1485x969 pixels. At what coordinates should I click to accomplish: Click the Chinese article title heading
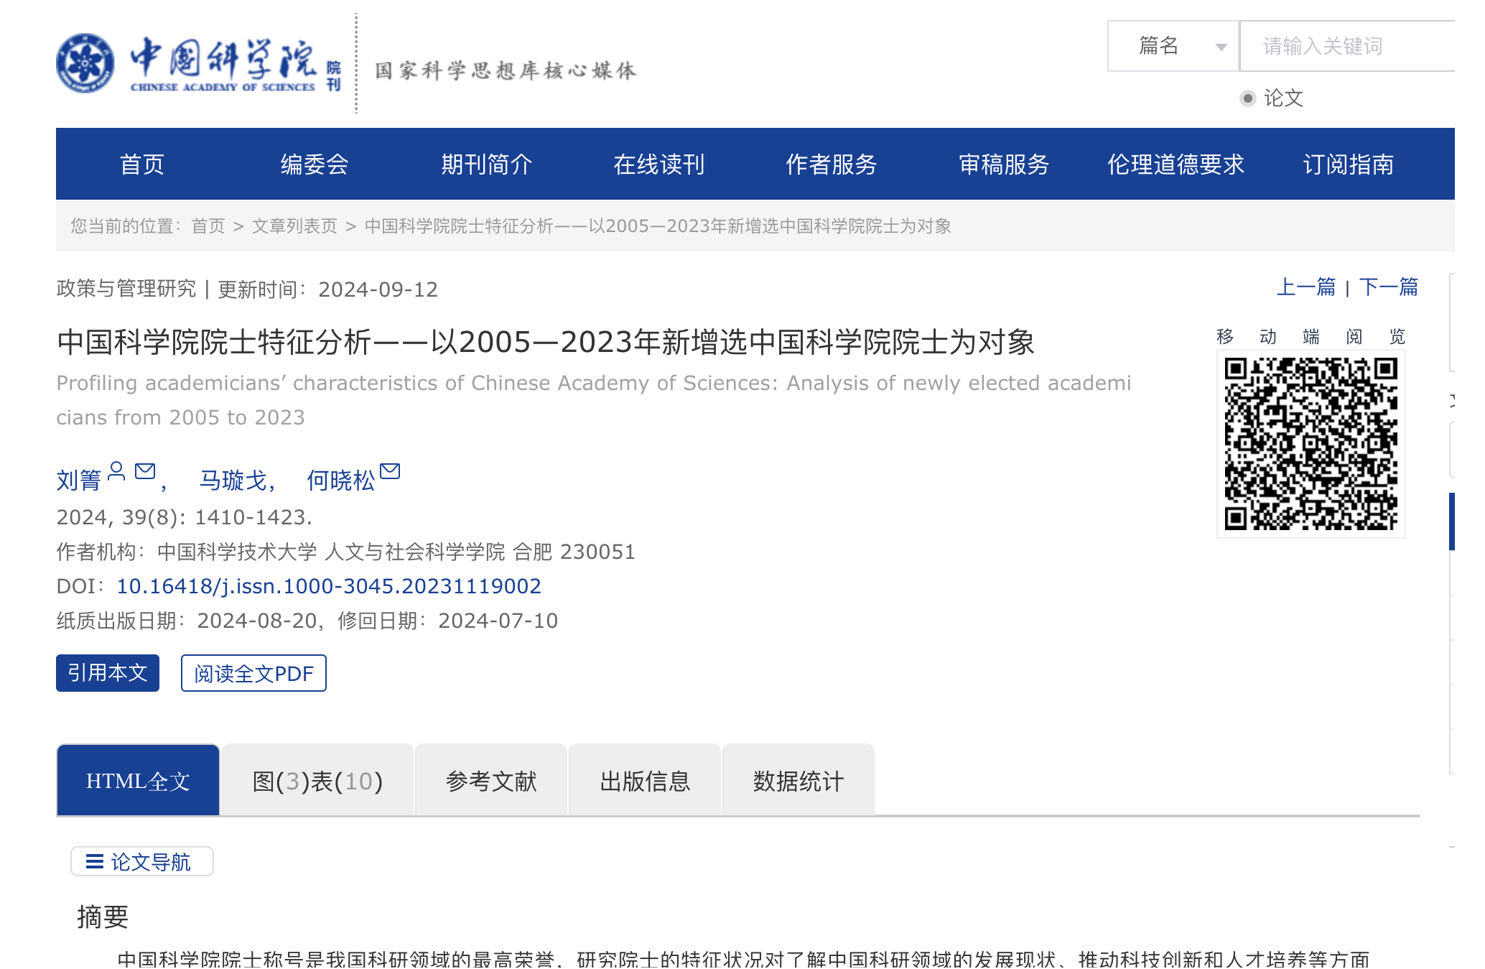(x=546, y=342)
